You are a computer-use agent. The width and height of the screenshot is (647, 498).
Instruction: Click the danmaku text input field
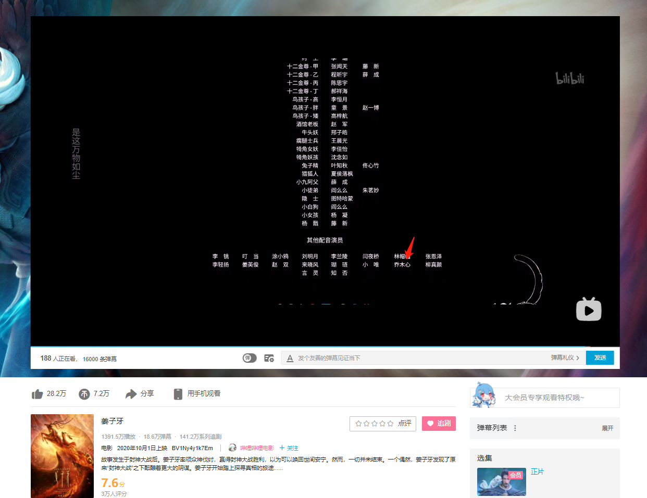click(x=417, y=358)
